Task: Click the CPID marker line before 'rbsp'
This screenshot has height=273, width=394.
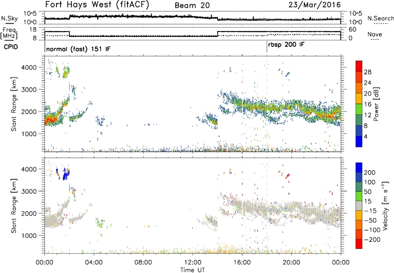Action: (267, 47)
